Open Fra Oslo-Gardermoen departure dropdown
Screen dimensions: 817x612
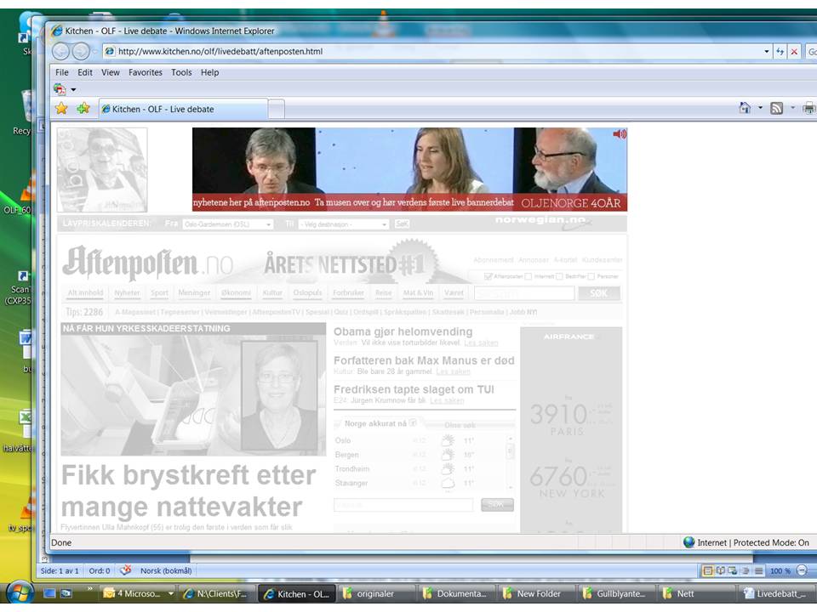coord(228,224)
